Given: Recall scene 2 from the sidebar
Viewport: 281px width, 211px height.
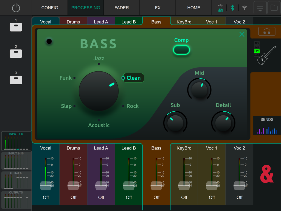Looking at the screenshot, I should (16, 54).
